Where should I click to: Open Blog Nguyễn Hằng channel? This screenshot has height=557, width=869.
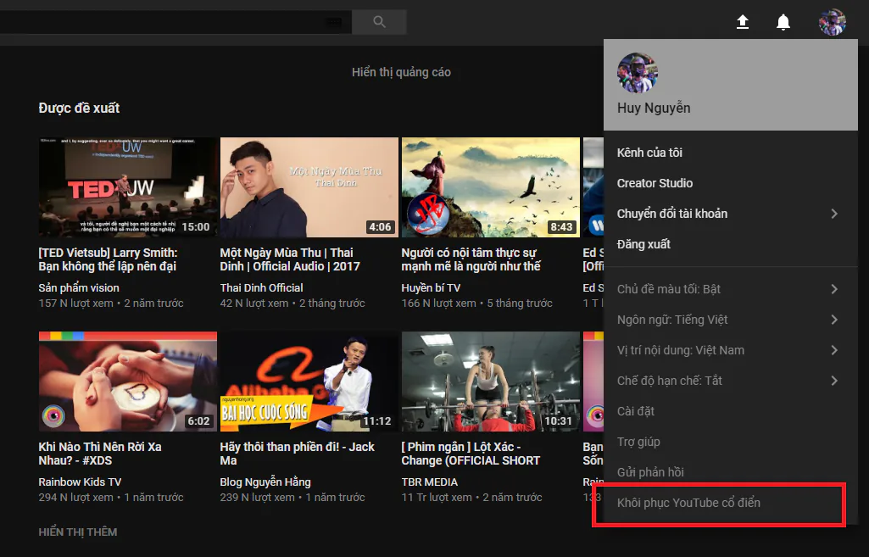point(265,482)
